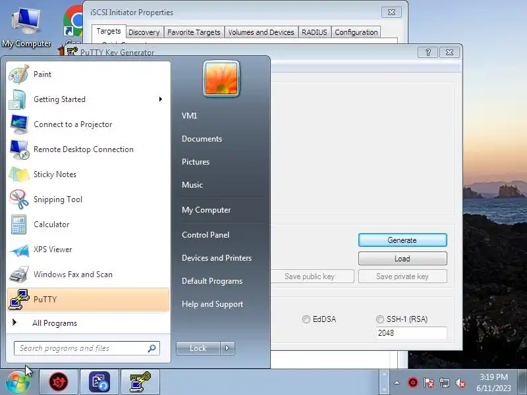The image size is (527, 395).
Task: Open My Computer in Start menu list
Action: 206,210
